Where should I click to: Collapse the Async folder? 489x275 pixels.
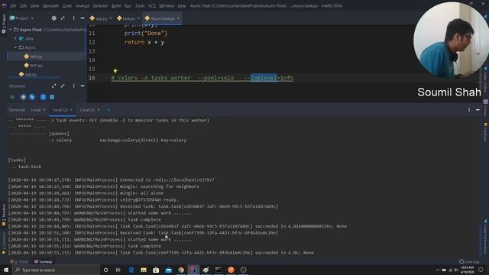click(15, 47)
